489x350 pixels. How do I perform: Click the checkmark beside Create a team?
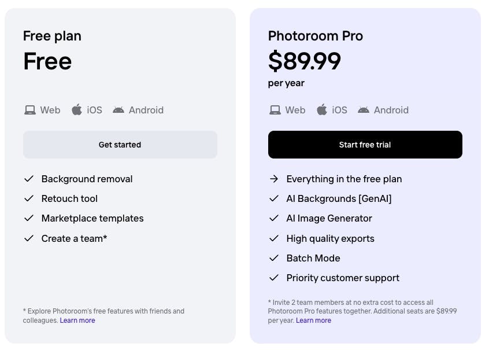click(x=29, y=238)
